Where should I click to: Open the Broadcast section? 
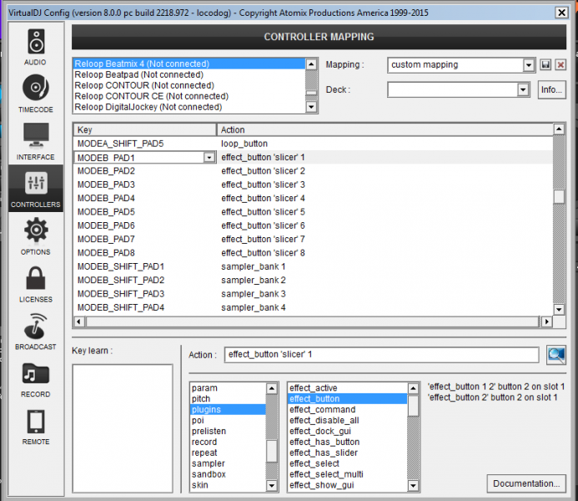click(x=36, y=331)
